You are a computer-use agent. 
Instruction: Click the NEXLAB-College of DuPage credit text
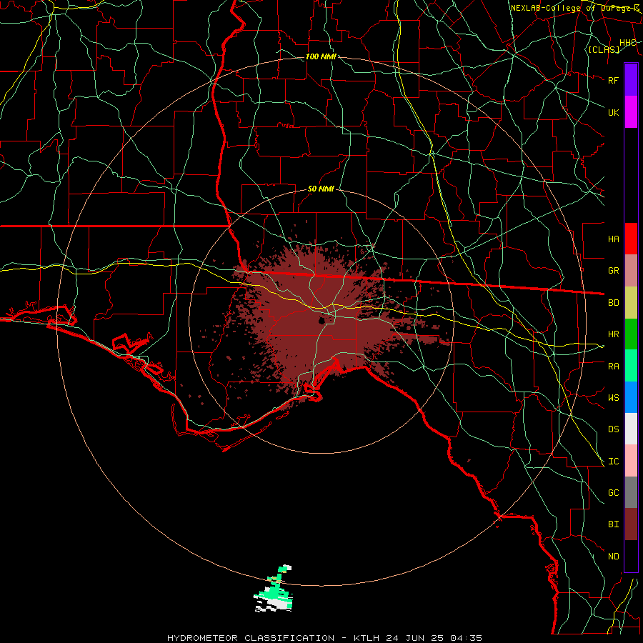pyautogui.click(x=574, y=8)
